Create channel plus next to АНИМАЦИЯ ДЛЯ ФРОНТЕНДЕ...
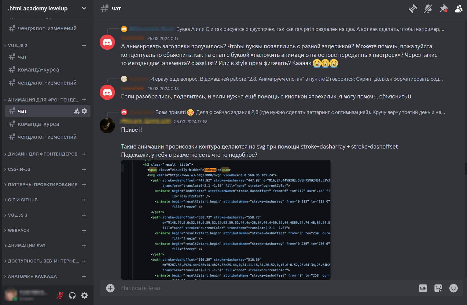467x305 pixels. click(x=84, y=100)
